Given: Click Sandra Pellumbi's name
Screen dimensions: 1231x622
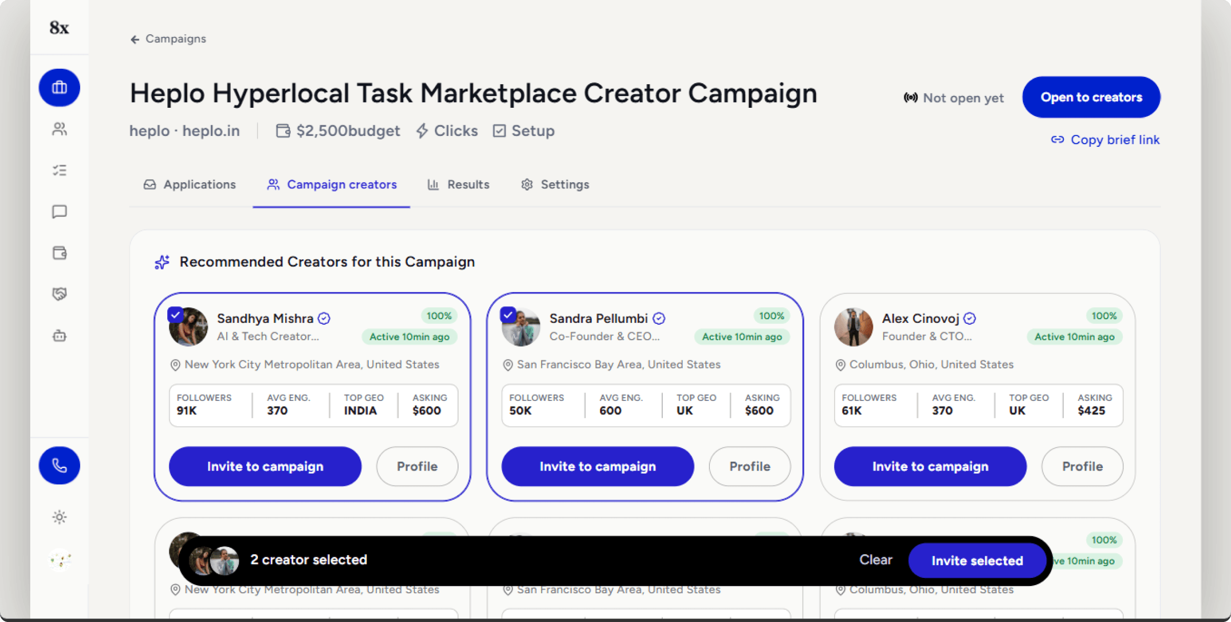Looking at the screenshot, I should (599, 319).
